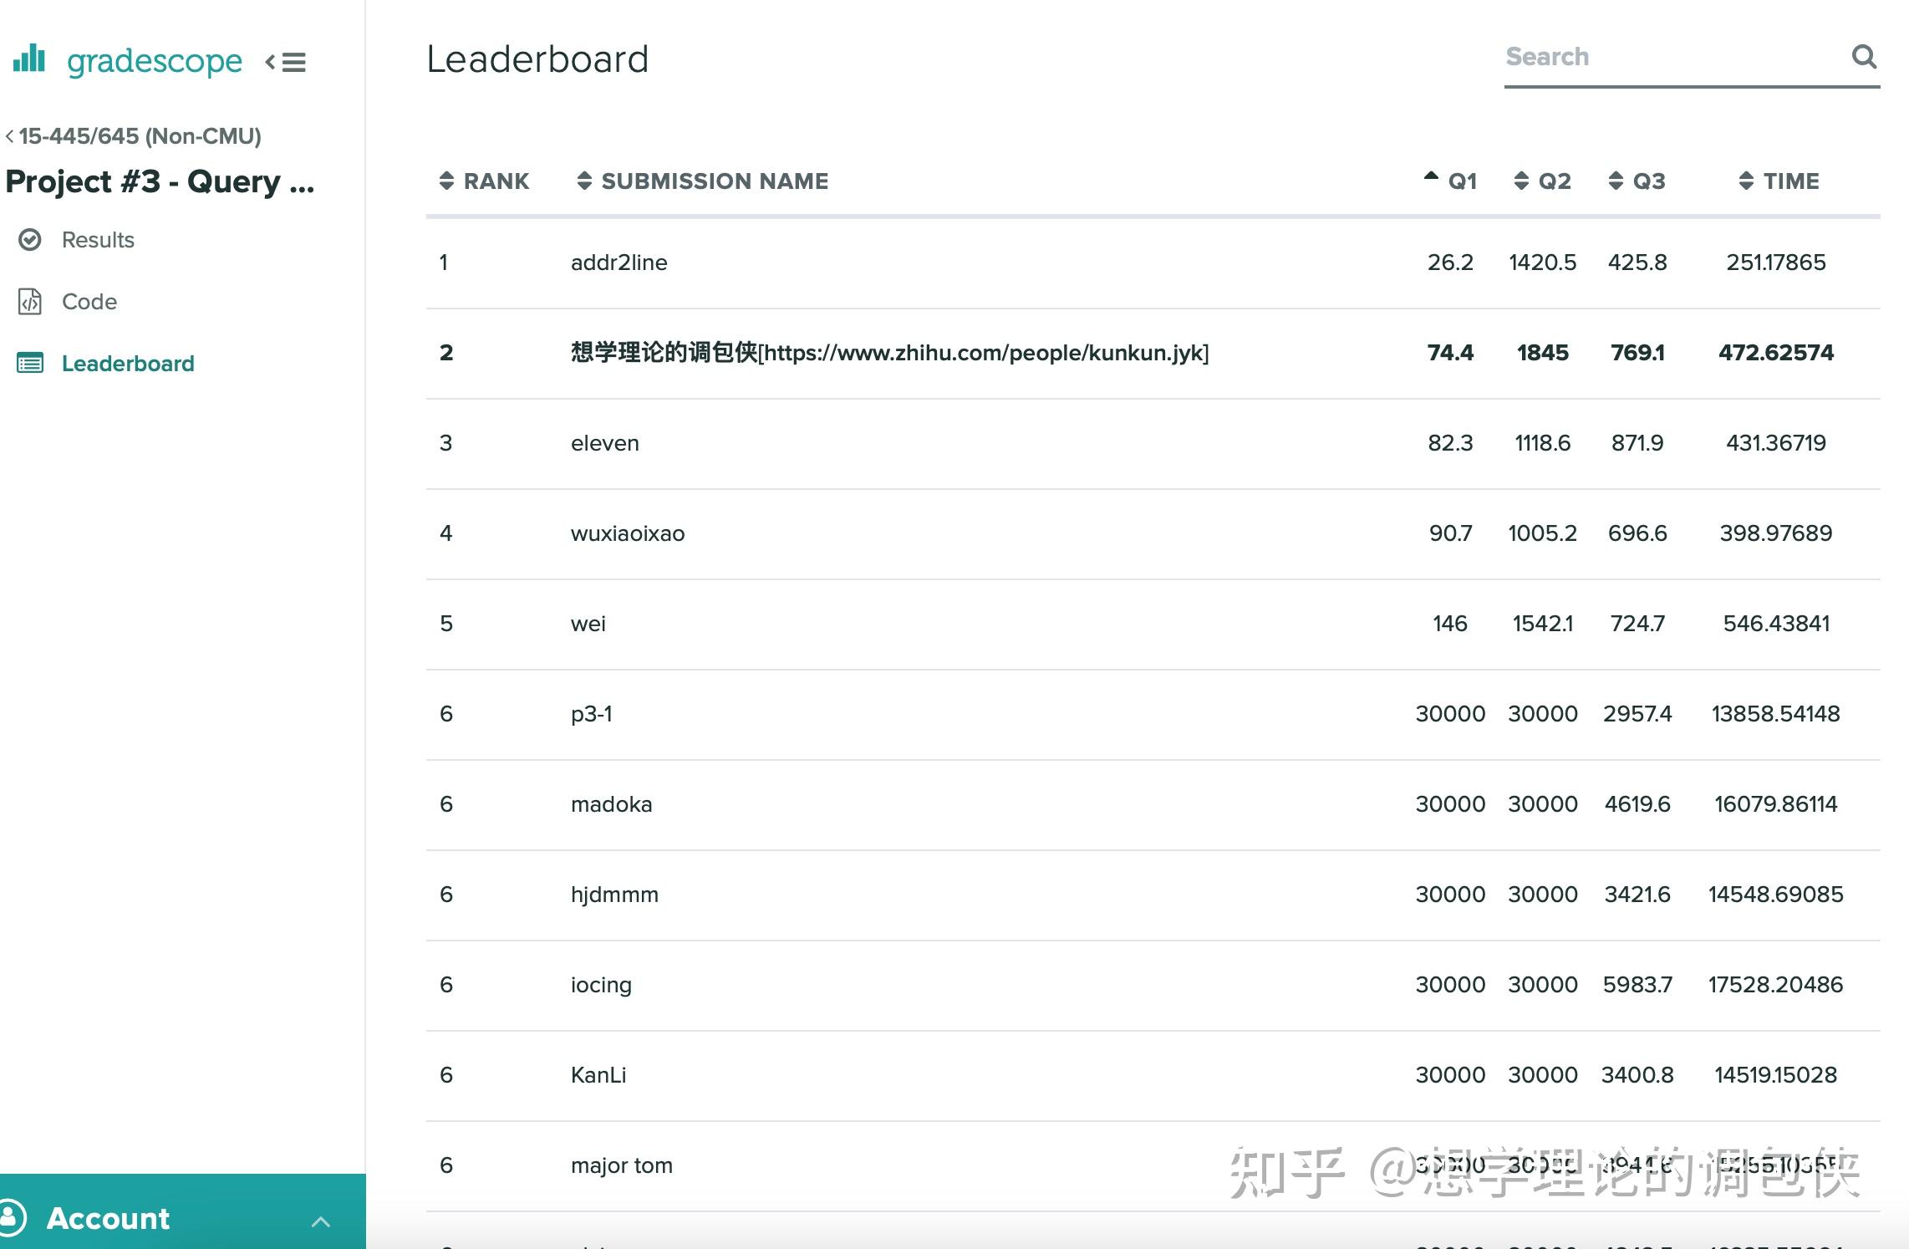Switch to the Results page

[x=98, y=240]
